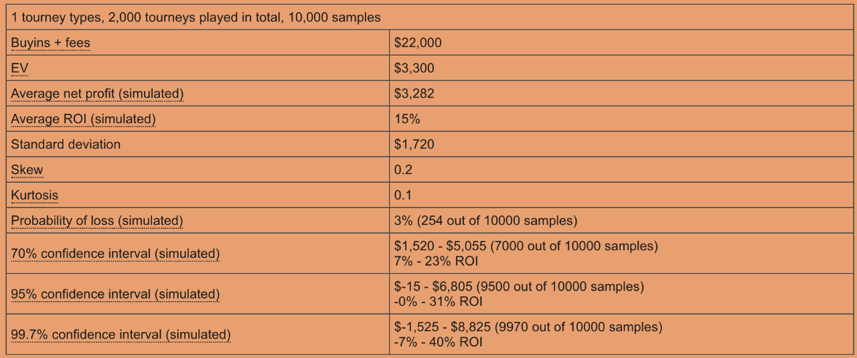Click the "Standard deviation" label
The width and height of the screenshot is (857, 358).
66,145
